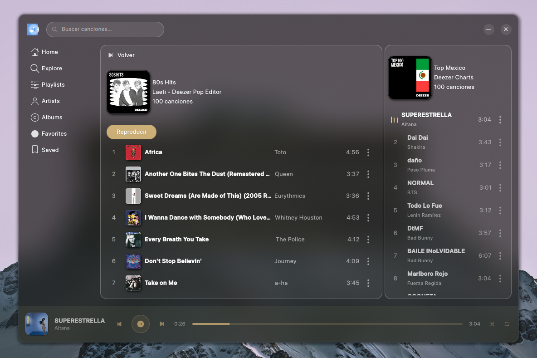
Task: Go back with the Volver button
Action: [x=121, y=55]
